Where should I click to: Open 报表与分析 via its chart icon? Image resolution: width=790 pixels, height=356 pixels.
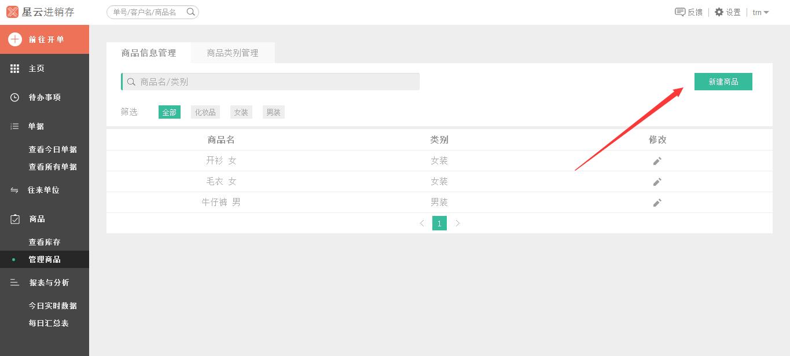(14, 282)
